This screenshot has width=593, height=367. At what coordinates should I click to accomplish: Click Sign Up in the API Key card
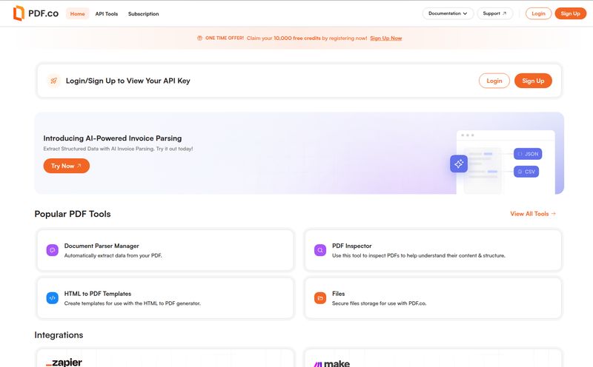pos(533,81)
